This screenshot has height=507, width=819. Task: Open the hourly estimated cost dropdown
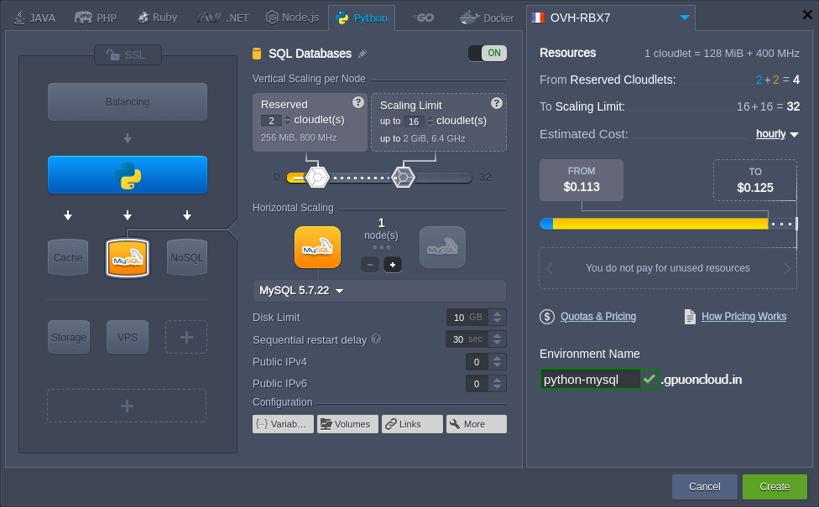click(777, 134)
